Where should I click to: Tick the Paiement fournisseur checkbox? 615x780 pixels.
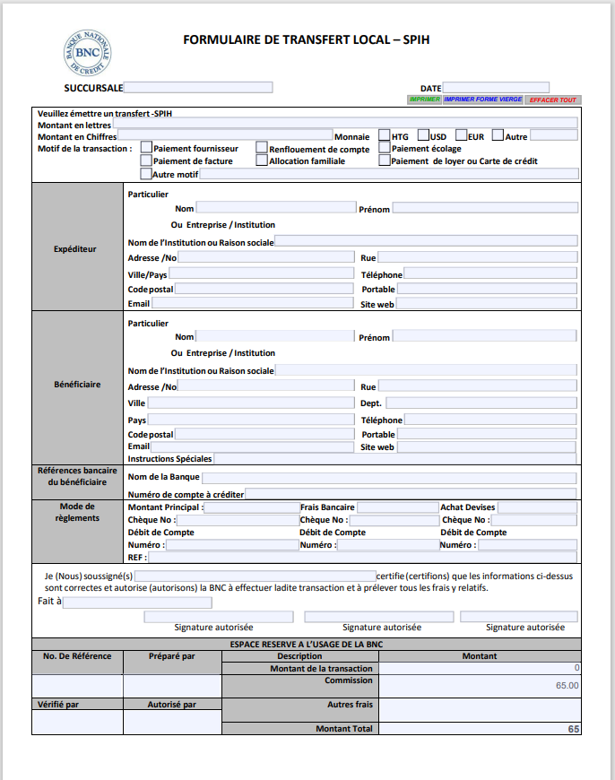pos(146,147)
